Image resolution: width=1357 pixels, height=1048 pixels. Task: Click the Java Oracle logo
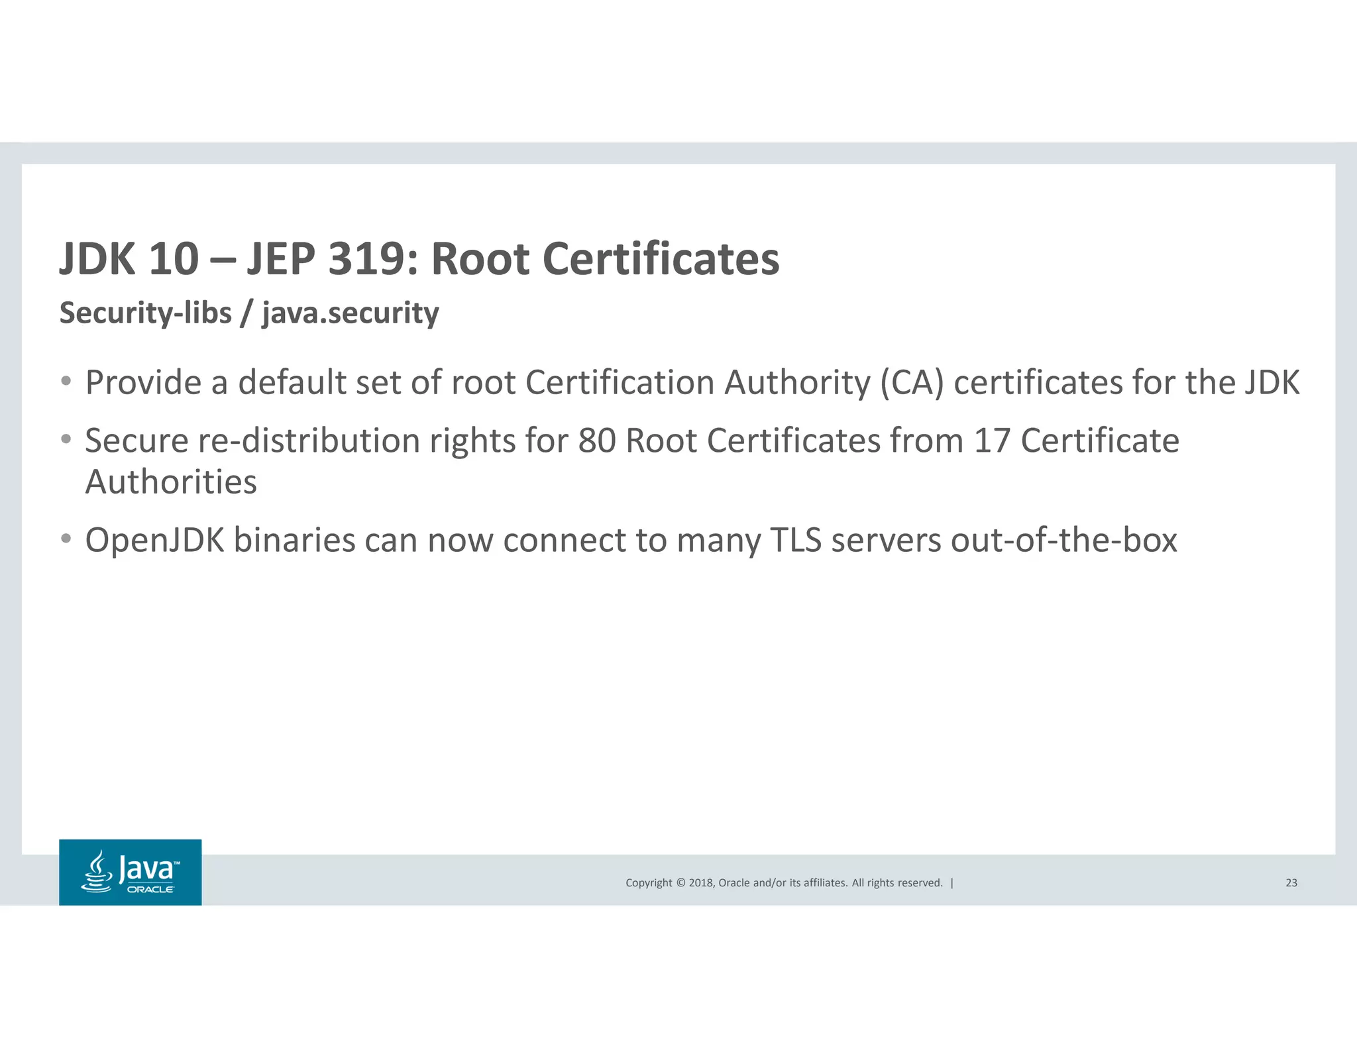(x=130, y=872)
